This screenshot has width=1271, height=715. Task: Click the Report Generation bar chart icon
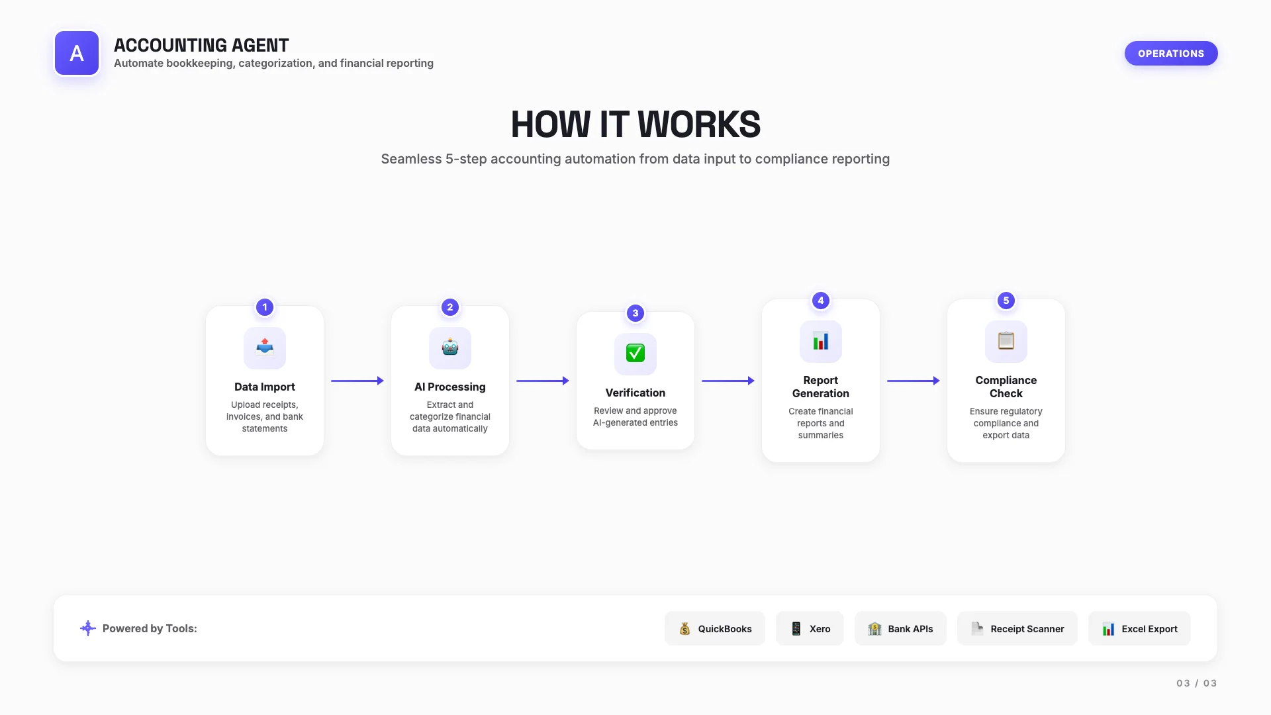[x=821, y=342]
